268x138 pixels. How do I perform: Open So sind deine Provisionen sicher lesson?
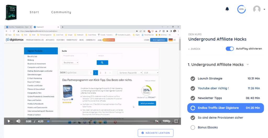220,118
